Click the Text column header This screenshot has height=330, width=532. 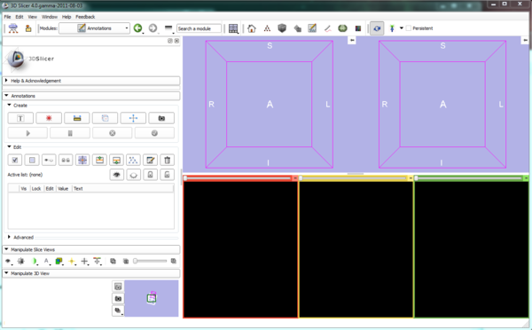pos(78,188)
